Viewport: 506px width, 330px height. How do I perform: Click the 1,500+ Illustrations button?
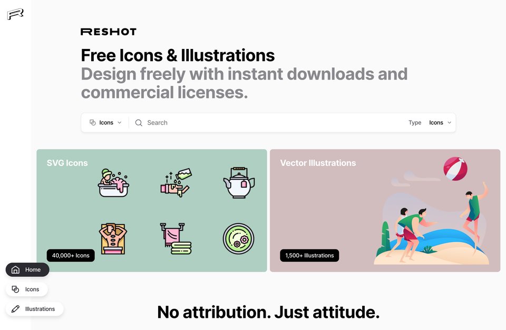pyautogui.click(x=309, y=256)
